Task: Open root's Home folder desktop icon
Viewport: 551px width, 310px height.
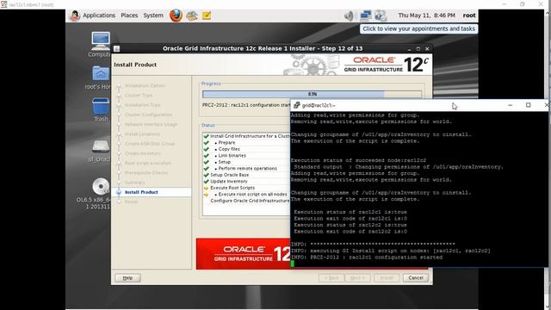Action: [100, 77]
